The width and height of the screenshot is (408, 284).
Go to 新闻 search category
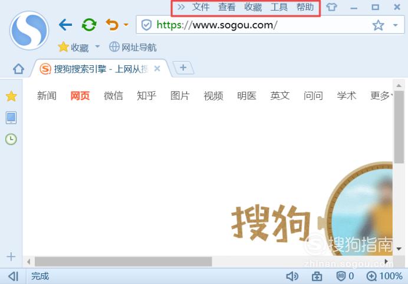tap(47, 96)
